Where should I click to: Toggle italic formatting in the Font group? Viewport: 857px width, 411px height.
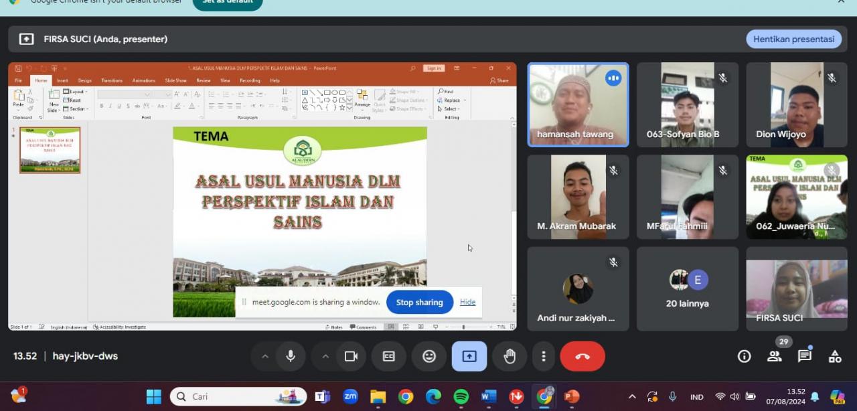pyautogui.click(x=110, y=106)
